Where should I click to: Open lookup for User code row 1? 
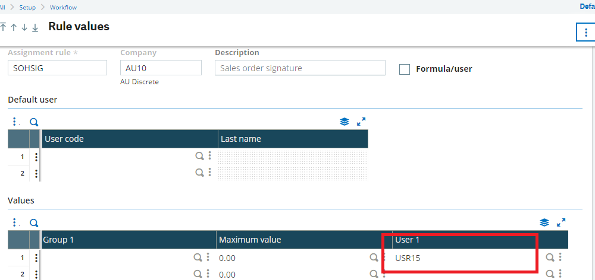tap(199, 157)
